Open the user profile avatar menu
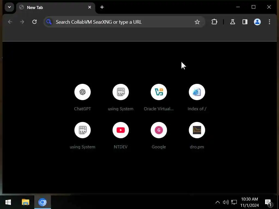279x209 pixels. coord(257,22)
